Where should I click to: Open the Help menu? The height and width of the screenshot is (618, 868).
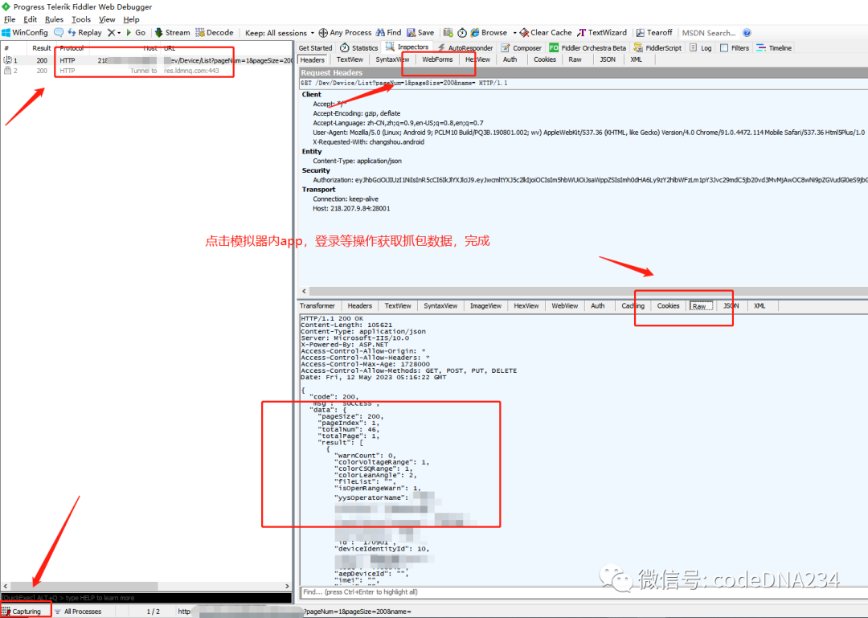[131, 19]
